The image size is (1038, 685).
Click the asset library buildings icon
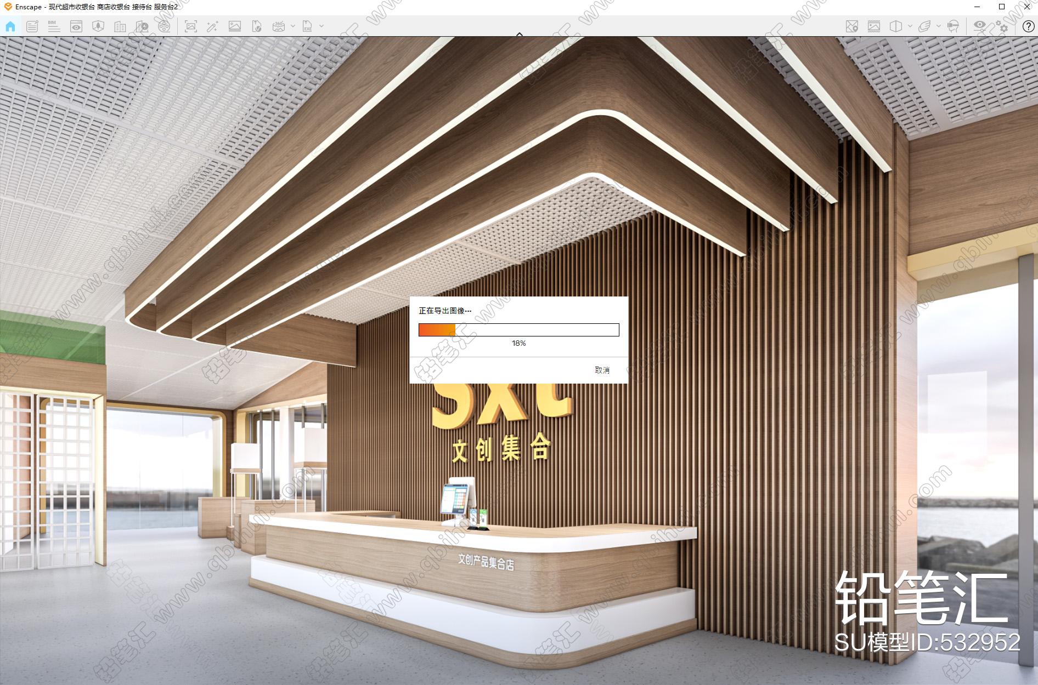[x=120, y=26]
